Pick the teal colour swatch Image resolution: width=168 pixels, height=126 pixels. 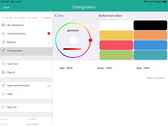[150, 55]
